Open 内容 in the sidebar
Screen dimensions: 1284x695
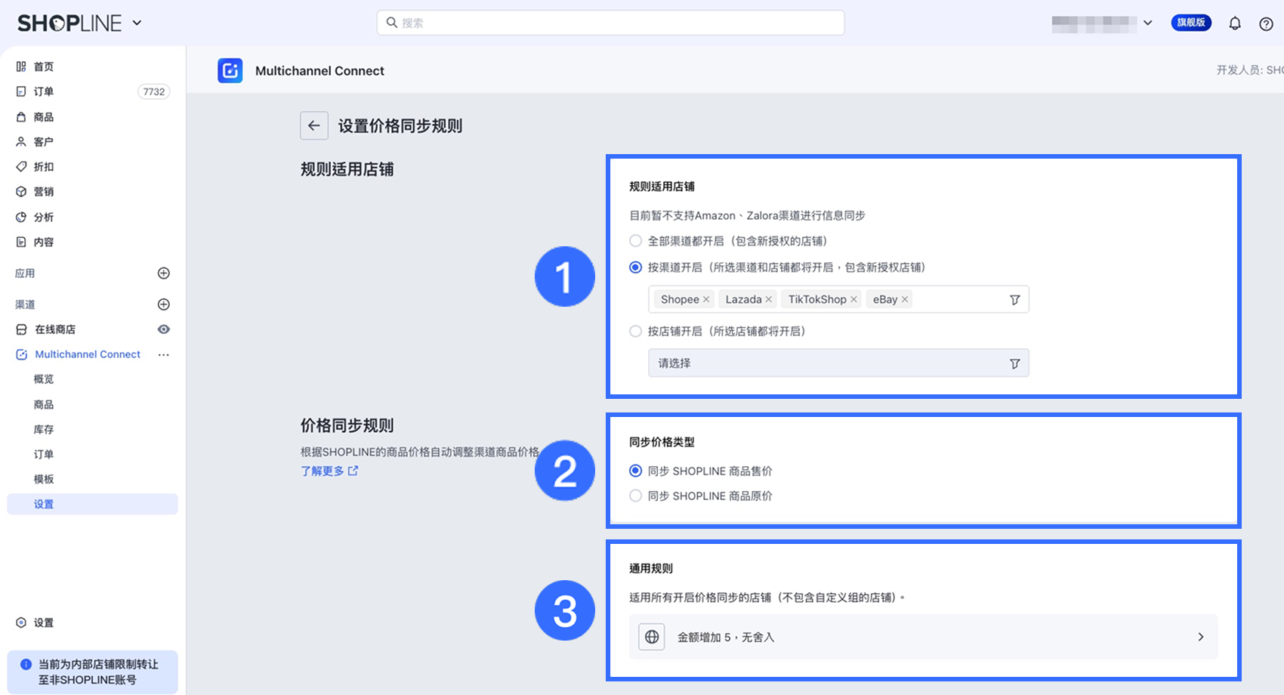point(44,242)
